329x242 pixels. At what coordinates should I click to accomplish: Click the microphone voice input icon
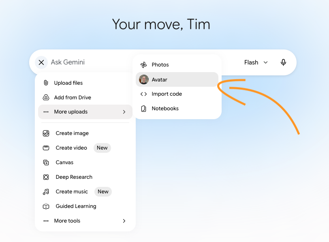pos(283,62)
